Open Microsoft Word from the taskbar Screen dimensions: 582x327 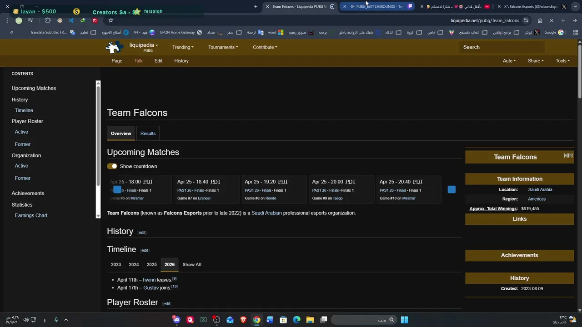point(270,320)
